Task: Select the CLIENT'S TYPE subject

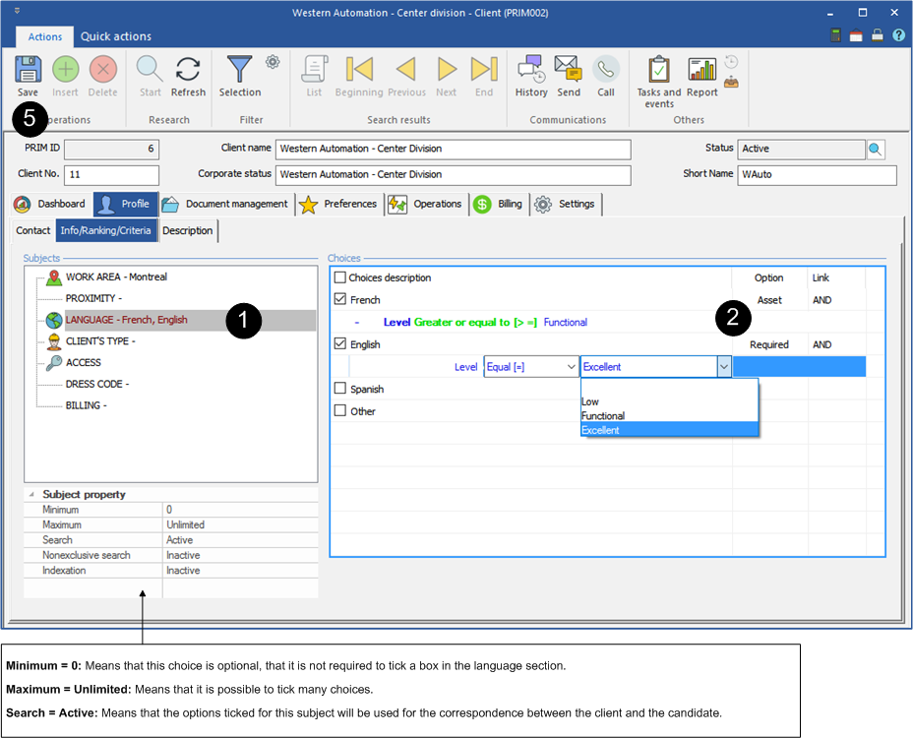Action: tap(100, 340)
